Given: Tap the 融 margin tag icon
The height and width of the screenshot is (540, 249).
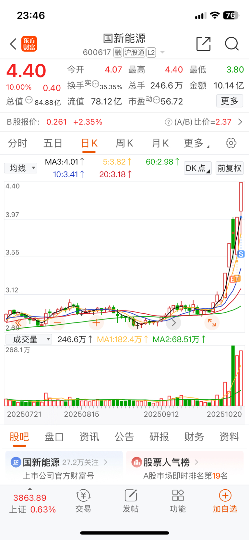Looking at the screenshot, I should 118,52.
